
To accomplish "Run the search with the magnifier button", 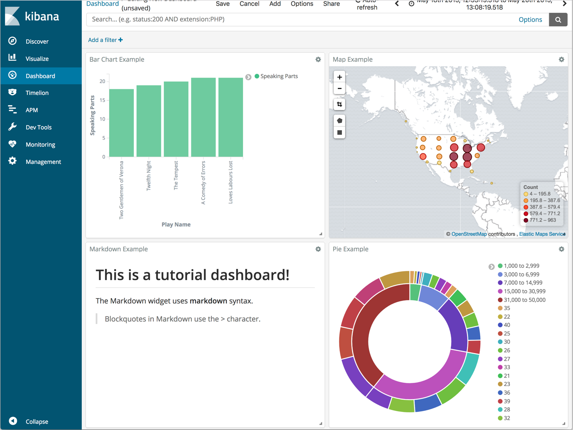I will [x=558, y=19].
